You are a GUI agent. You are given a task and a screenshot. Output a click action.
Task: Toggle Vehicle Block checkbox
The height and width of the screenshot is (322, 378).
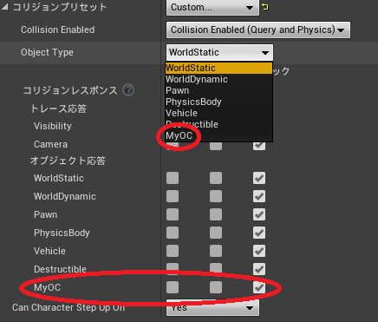pyautogui.click(x=259, y=251)
